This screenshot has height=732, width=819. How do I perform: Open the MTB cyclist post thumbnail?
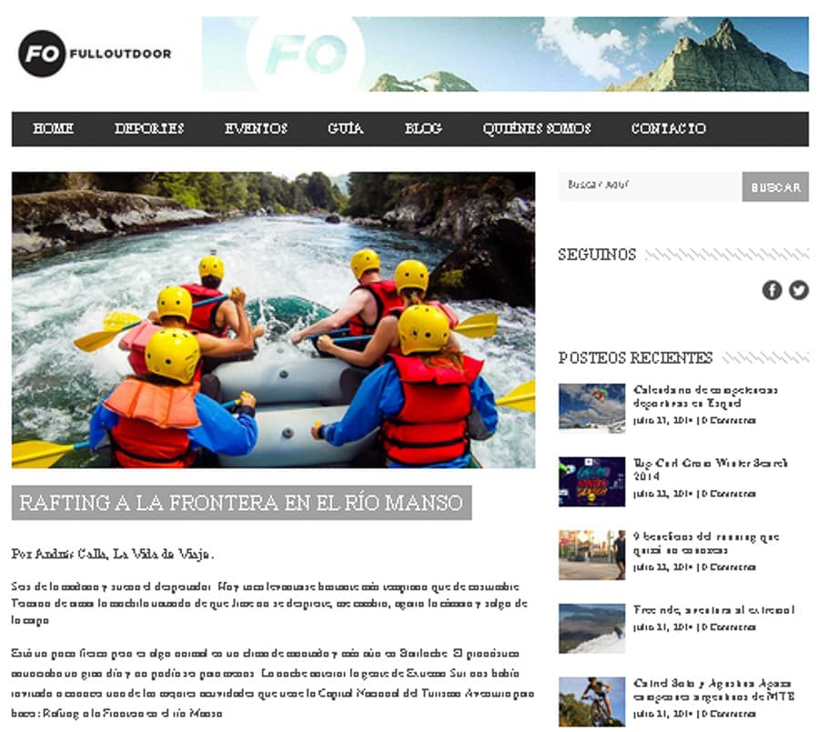click(591, 702)
